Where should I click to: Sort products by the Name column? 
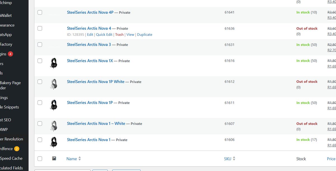pos(74,159)
